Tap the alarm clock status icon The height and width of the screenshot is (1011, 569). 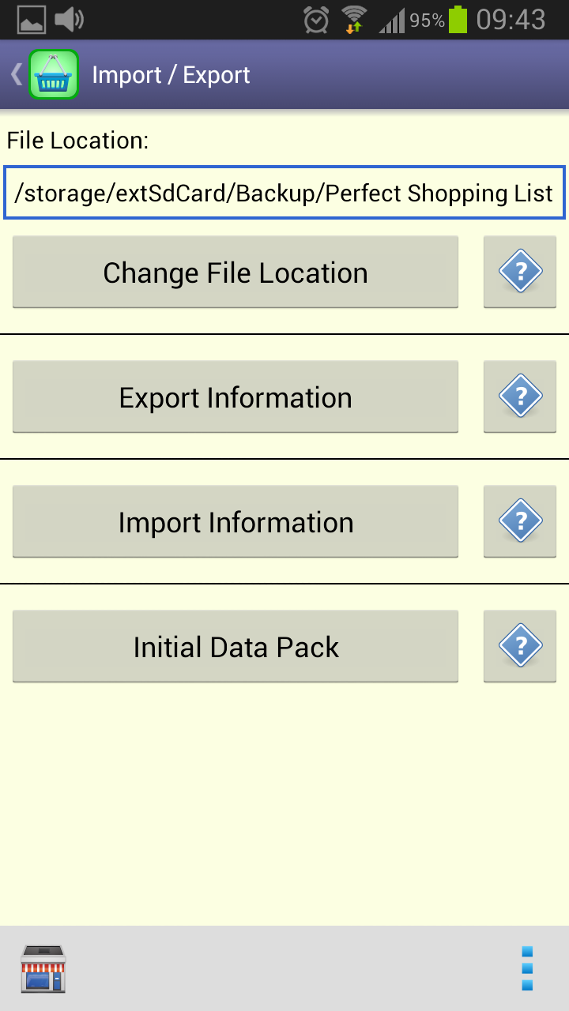coord(316,20)
